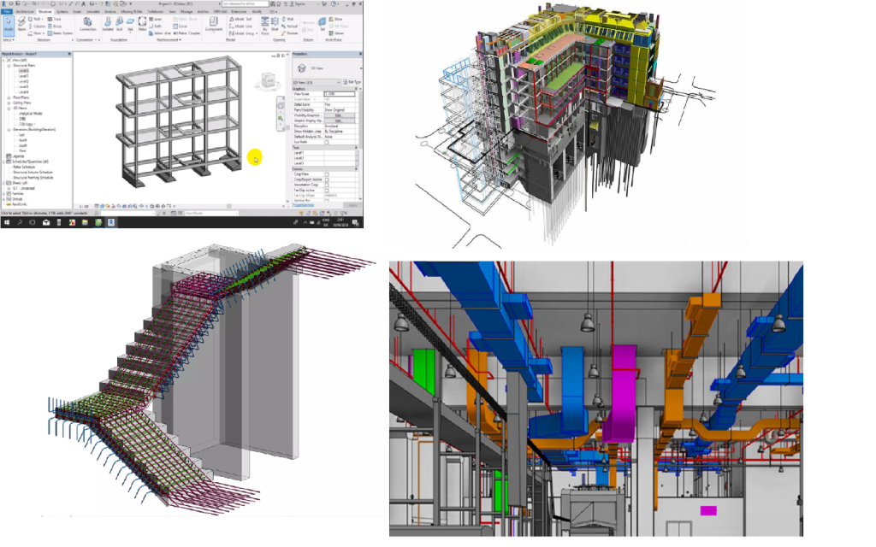876x547 pixels.
Task: Select the Brace tool
Action: tap(54, 26)
